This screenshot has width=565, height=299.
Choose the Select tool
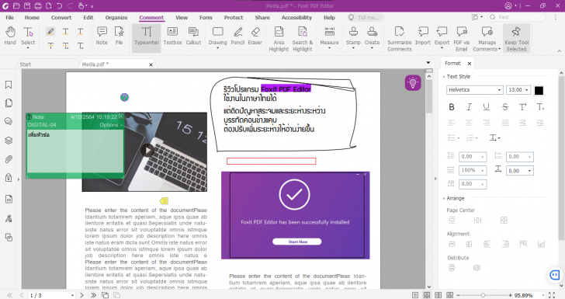(28, 37)
